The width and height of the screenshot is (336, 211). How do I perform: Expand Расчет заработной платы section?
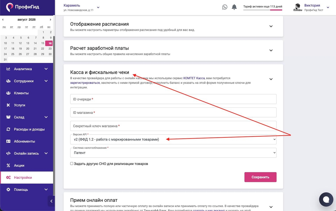point(271,50)
